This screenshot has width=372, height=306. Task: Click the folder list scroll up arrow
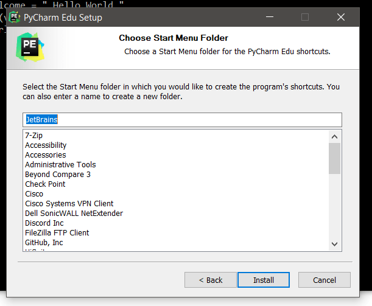pyautogui.click(x=334, y=137)
